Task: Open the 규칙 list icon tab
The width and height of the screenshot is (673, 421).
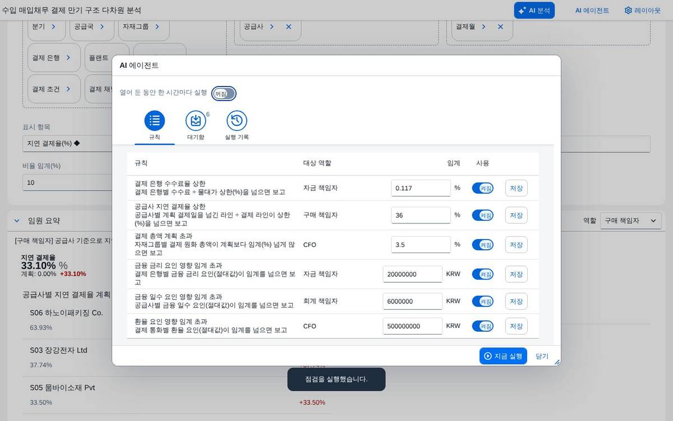Action: [155, 121]
